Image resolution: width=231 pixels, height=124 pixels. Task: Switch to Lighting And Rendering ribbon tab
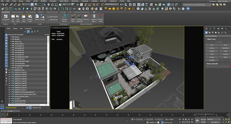pyautogui.click(x=82, y=12)
